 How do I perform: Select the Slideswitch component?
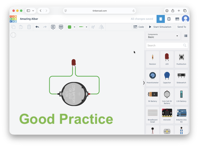(x=181, y=78)
